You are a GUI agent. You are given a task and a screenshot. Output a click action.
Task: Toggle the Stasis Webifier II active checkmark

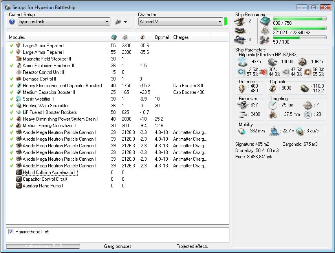(11, 99)
